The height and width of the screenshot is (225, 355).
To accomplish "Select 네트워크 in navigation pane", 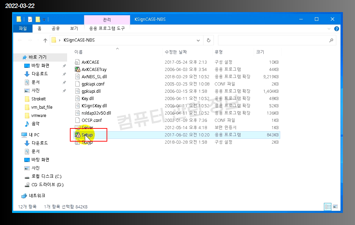I will click(37, 196).
